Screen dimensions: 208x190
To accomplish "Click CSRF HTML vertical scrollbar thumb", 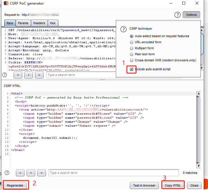I will click(x=198, y=130).
